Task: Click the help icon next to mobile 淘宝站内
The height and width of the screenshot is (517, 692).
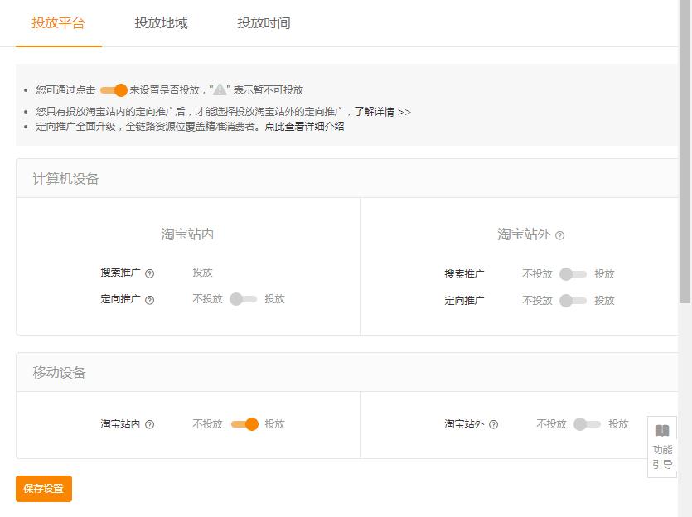Action: tap(150, 423)
